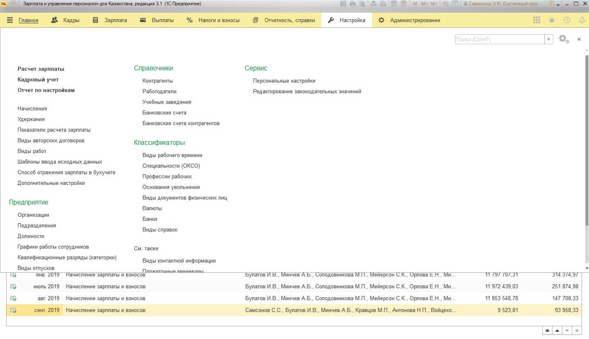The image size is (589, 339).
Task: Click the print icon in title bar
Action: click(353, 4)
